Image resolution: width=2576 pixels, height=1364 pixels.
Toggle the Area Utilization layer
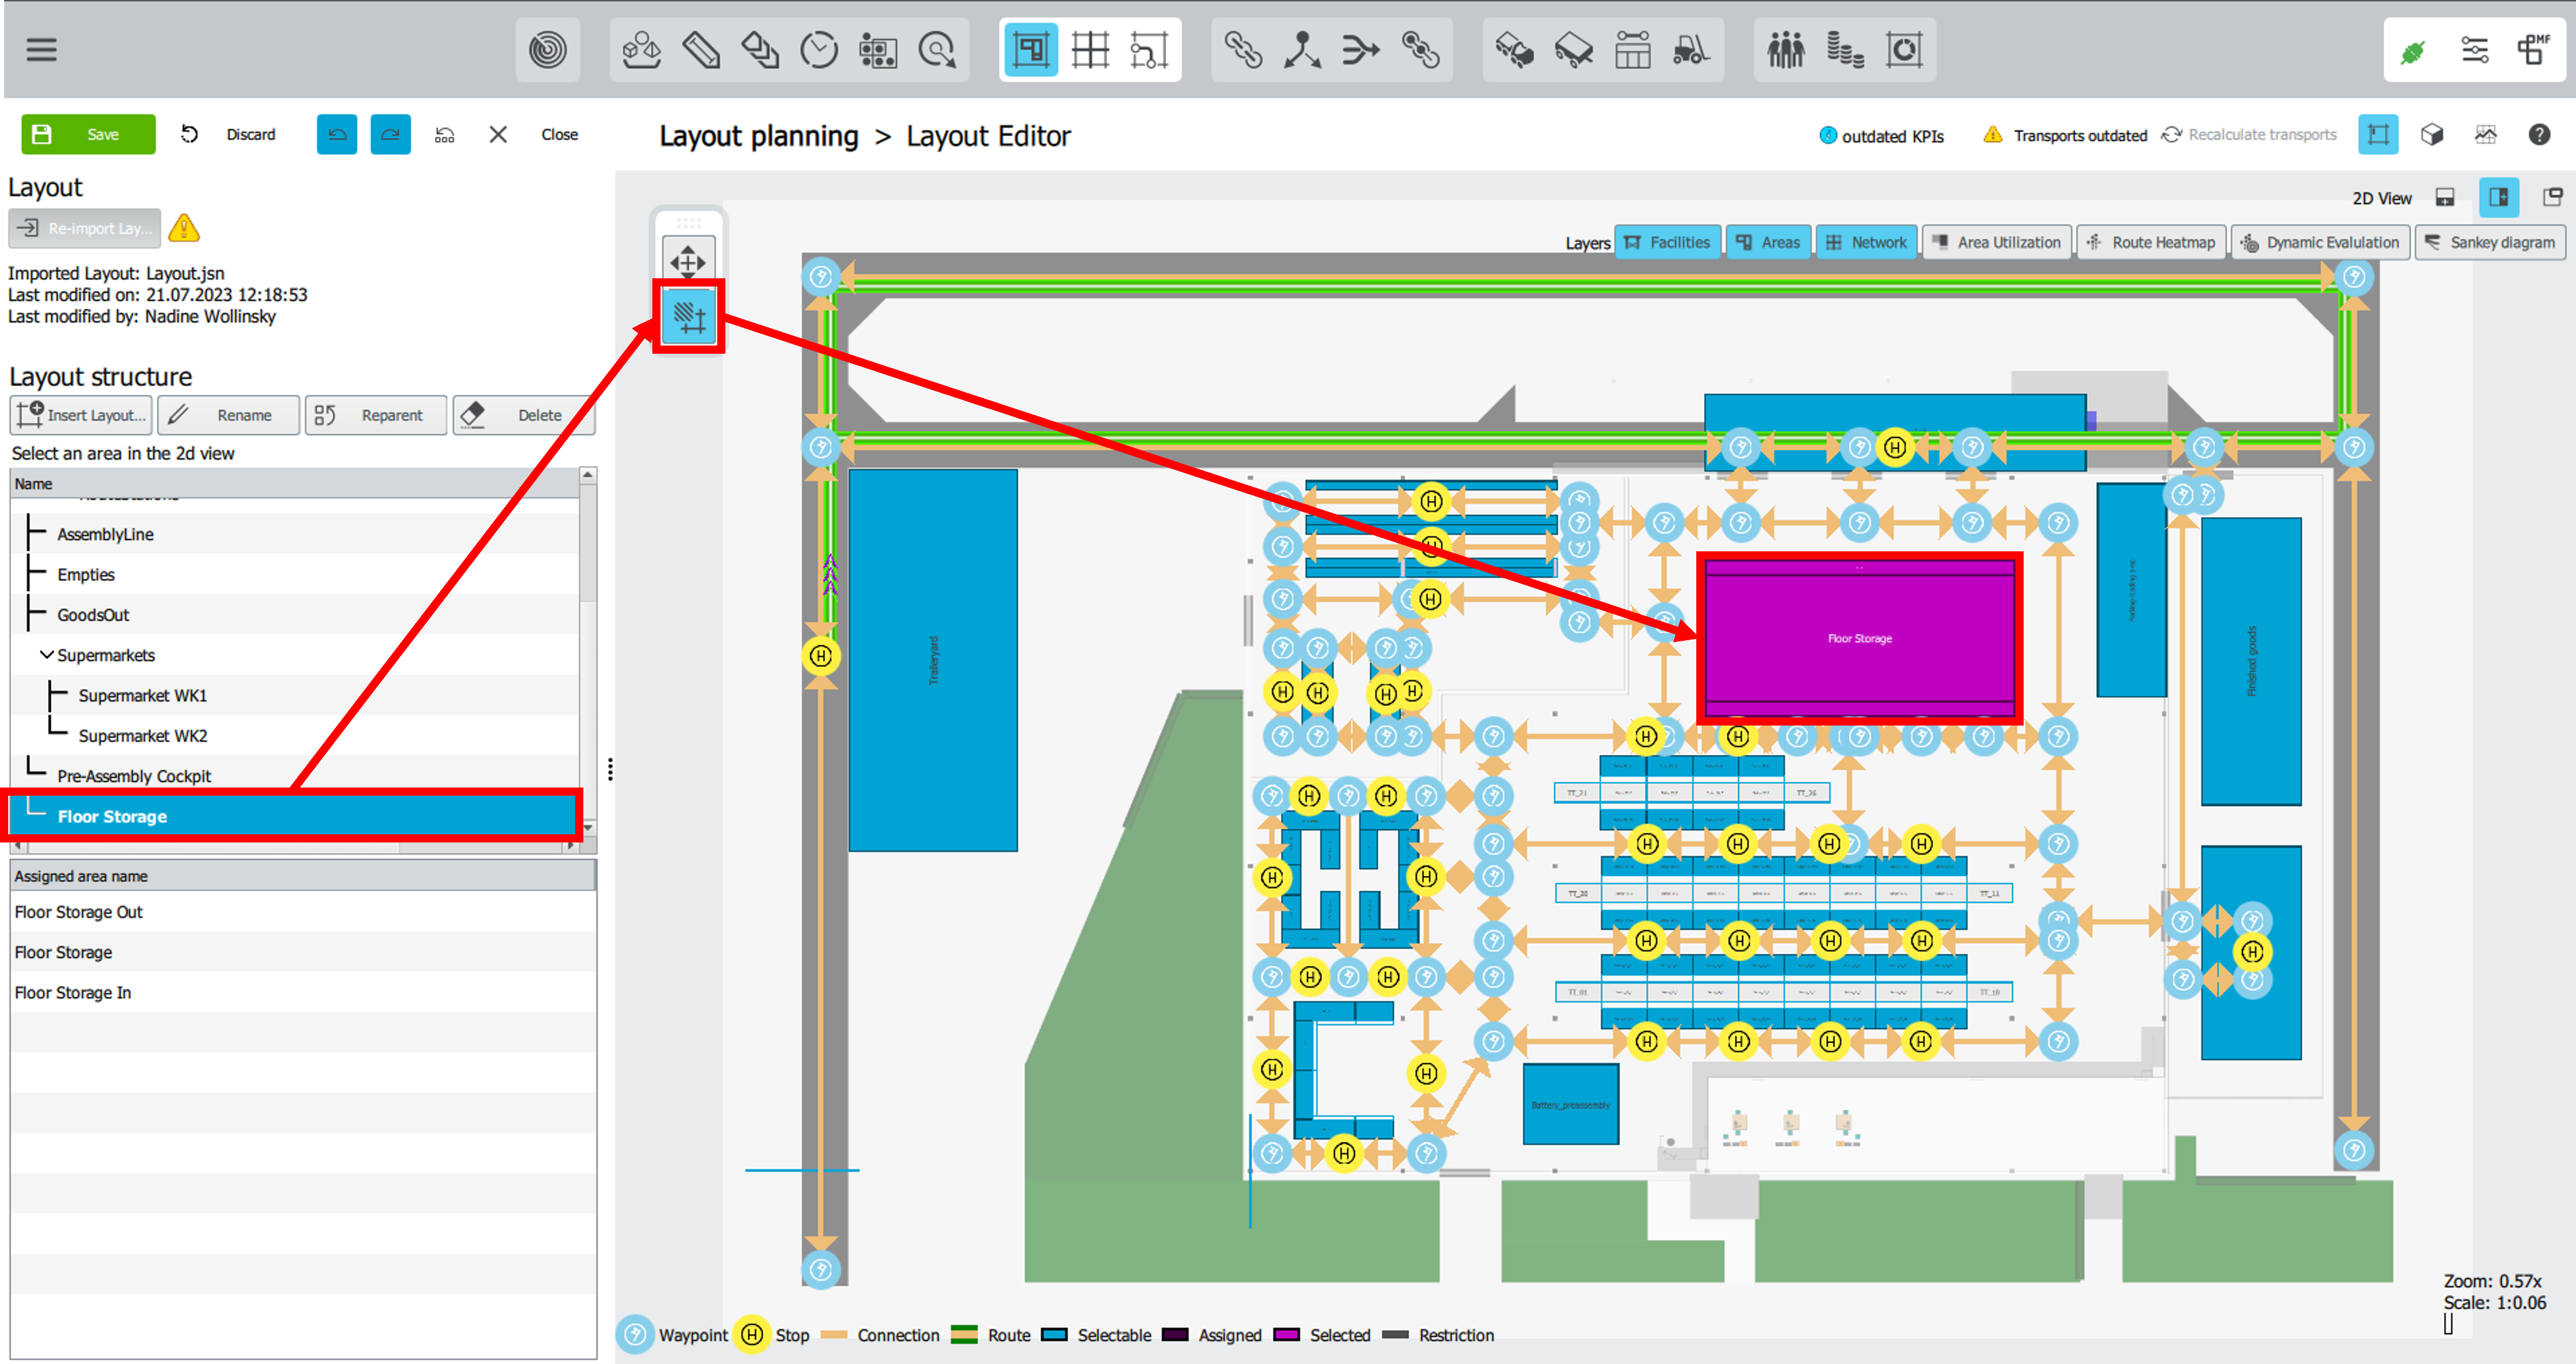pos(1996,242)
